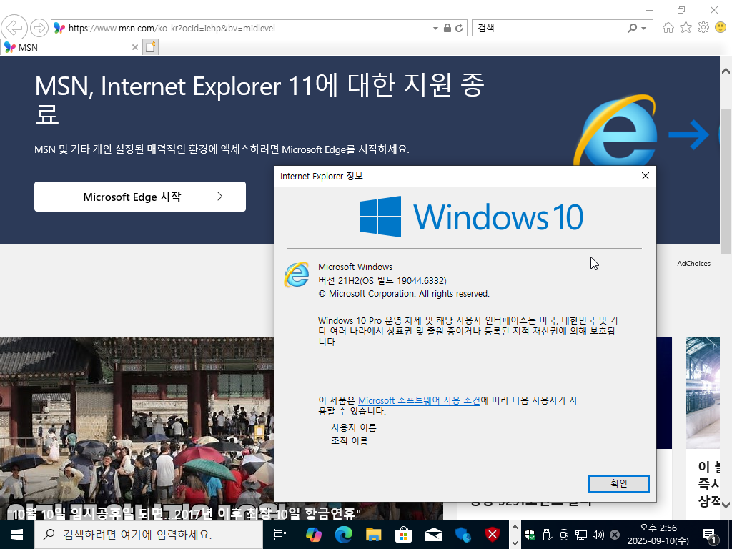Open the notification center icon
Screen dimensions: 732x549
click(x=709, y=535)
